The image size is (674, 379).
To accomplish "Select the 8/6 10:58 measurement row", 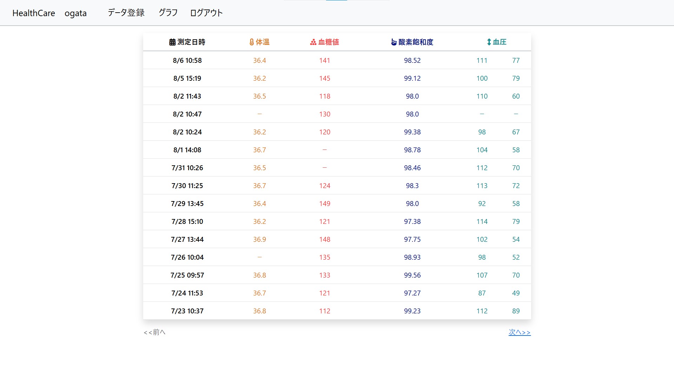I will (187, 60).
